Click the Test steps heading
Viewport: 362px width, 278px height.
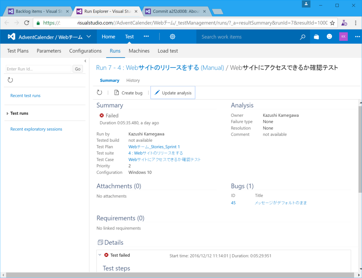[116, 268]
